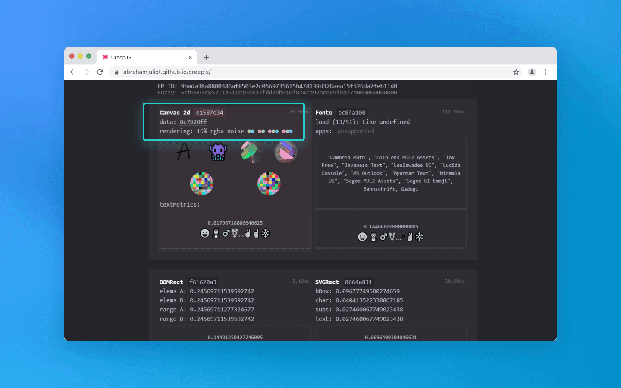This screenshot has height=388, width=621.
Task: Click the data hash 0c7920ff
Action: [193, 122]
